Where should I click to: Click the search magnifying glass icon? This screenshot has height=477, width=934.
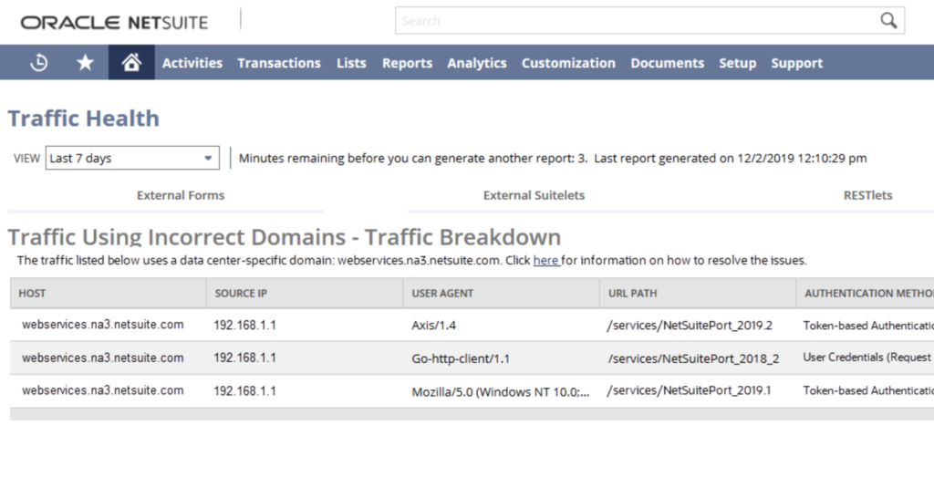(x=887, y=21)
